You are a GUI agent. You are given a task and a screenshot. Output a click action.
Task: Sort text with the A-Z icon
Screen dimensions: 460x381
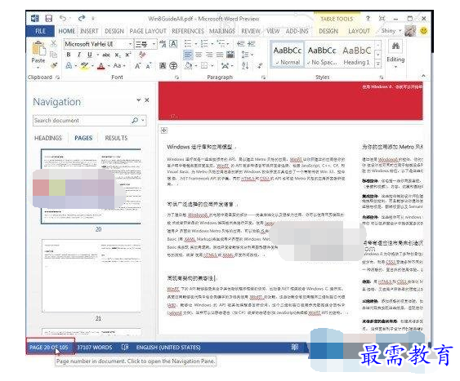tap(245, 66)
